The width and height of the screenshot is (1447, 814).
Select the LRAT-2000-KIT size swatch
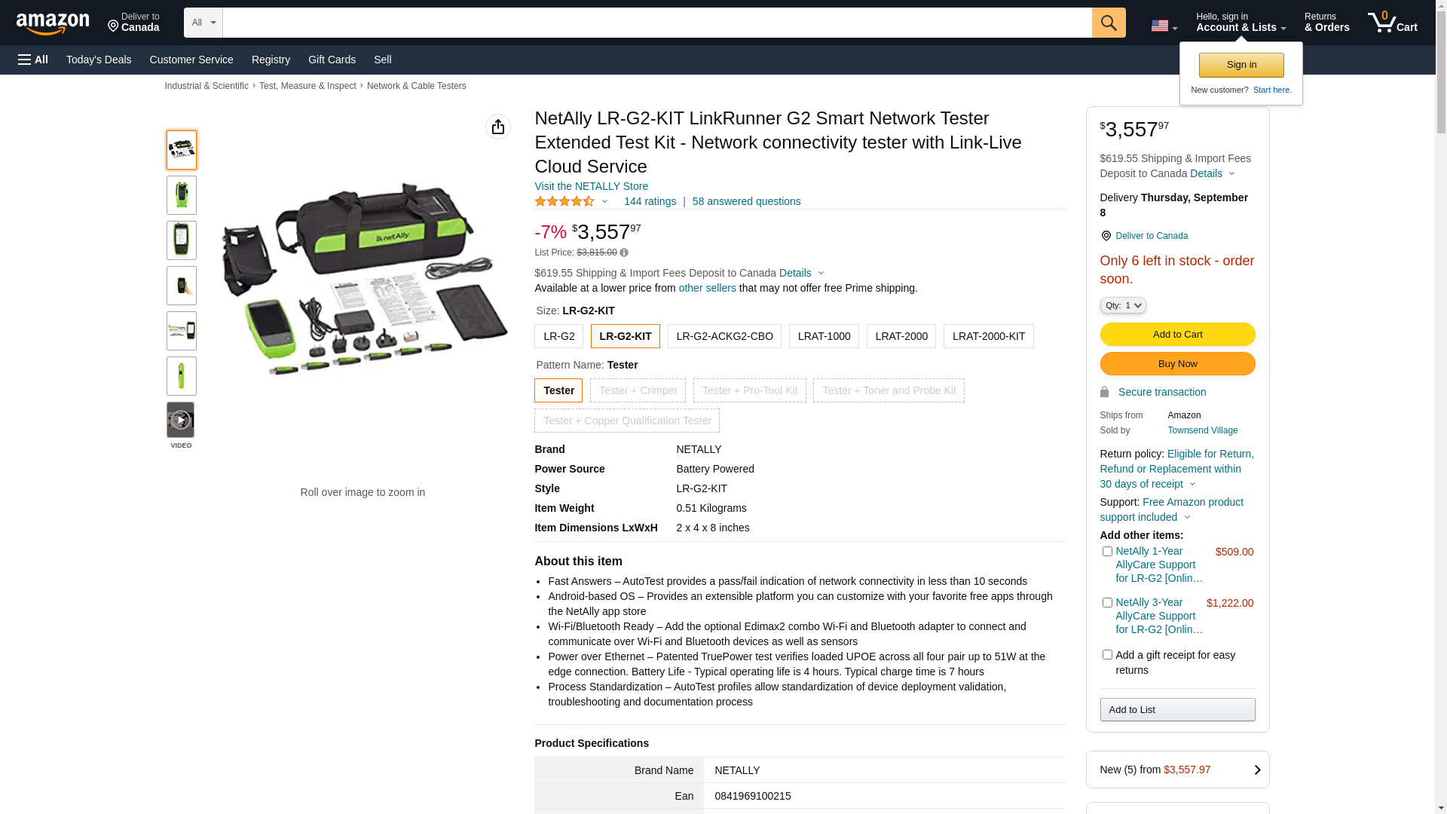tap(988, 336)
